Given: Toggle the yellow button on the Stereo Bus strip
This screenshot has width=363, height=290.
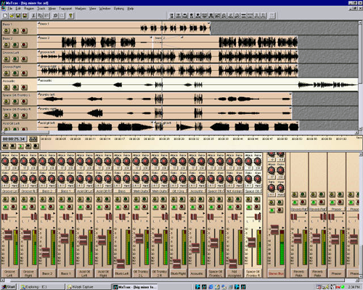Looking at the screenshot, I should tap(272, 202).
